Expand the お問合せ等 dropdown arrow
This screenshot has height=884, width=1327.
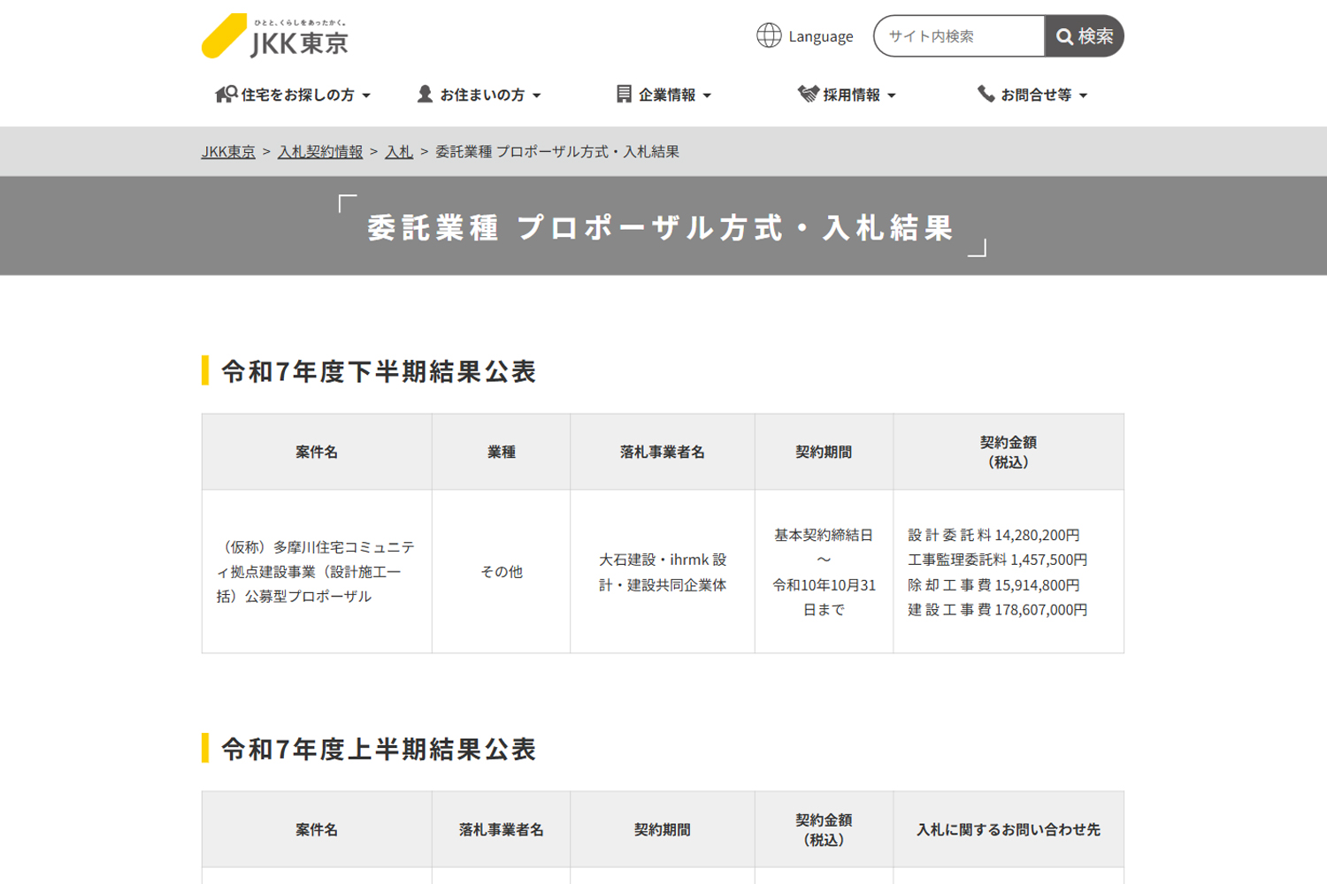[1083, 95]
